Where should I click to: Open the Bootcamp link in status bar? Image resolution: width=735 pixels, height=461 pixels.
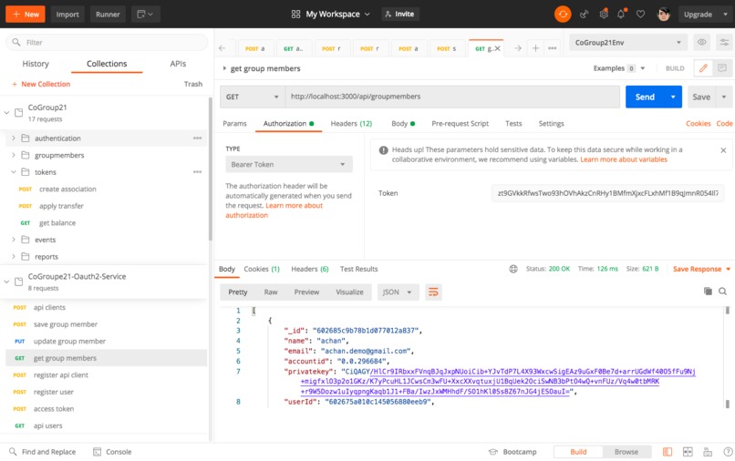pyautogui.click(x=512, y=452)
